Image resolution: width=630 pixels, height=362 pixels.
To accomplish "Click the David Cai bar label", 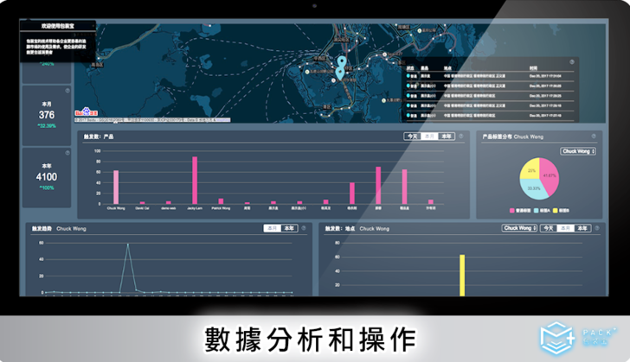I will click(142, 208).
